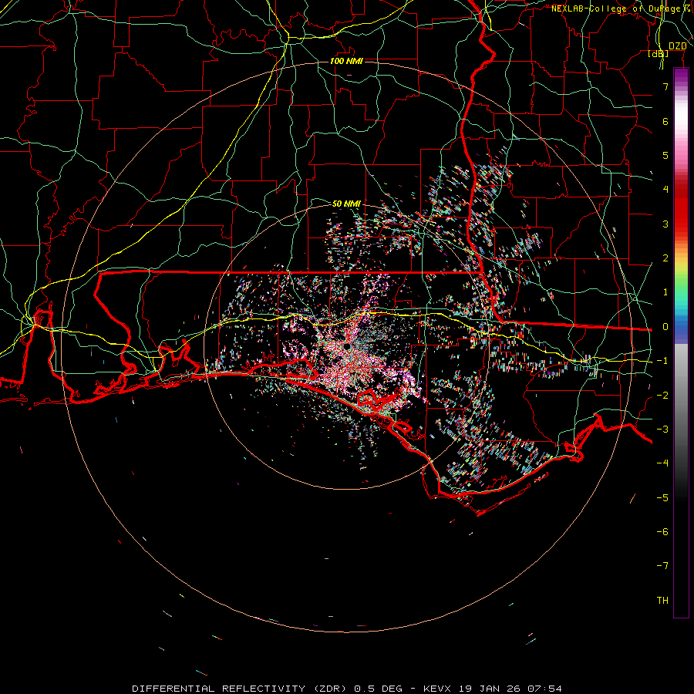Image resolution: width=694 pixels, height=694 pixels.
Task: Click the '-6' value on the dB scale
Action: [x=662, y=532]
